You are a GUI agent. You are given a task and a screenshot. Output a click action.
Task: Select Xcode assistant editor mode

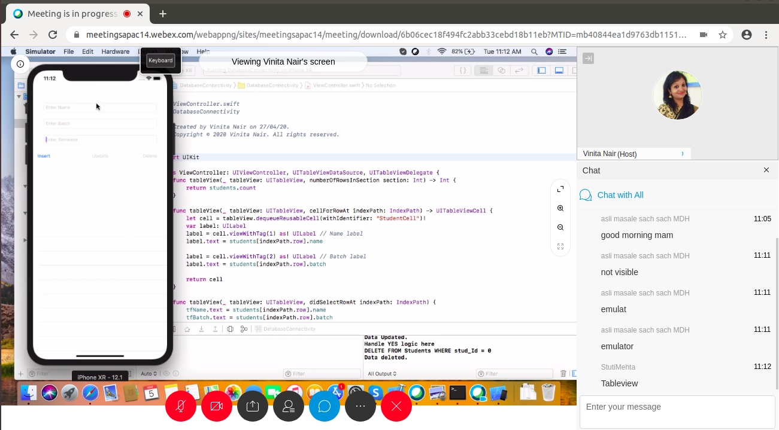(502, 70)
